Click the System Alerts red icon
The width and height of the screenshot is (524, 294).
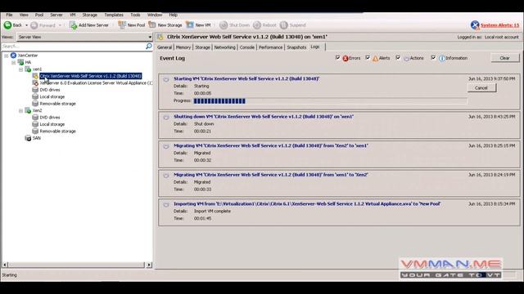[x=475, y=25]
